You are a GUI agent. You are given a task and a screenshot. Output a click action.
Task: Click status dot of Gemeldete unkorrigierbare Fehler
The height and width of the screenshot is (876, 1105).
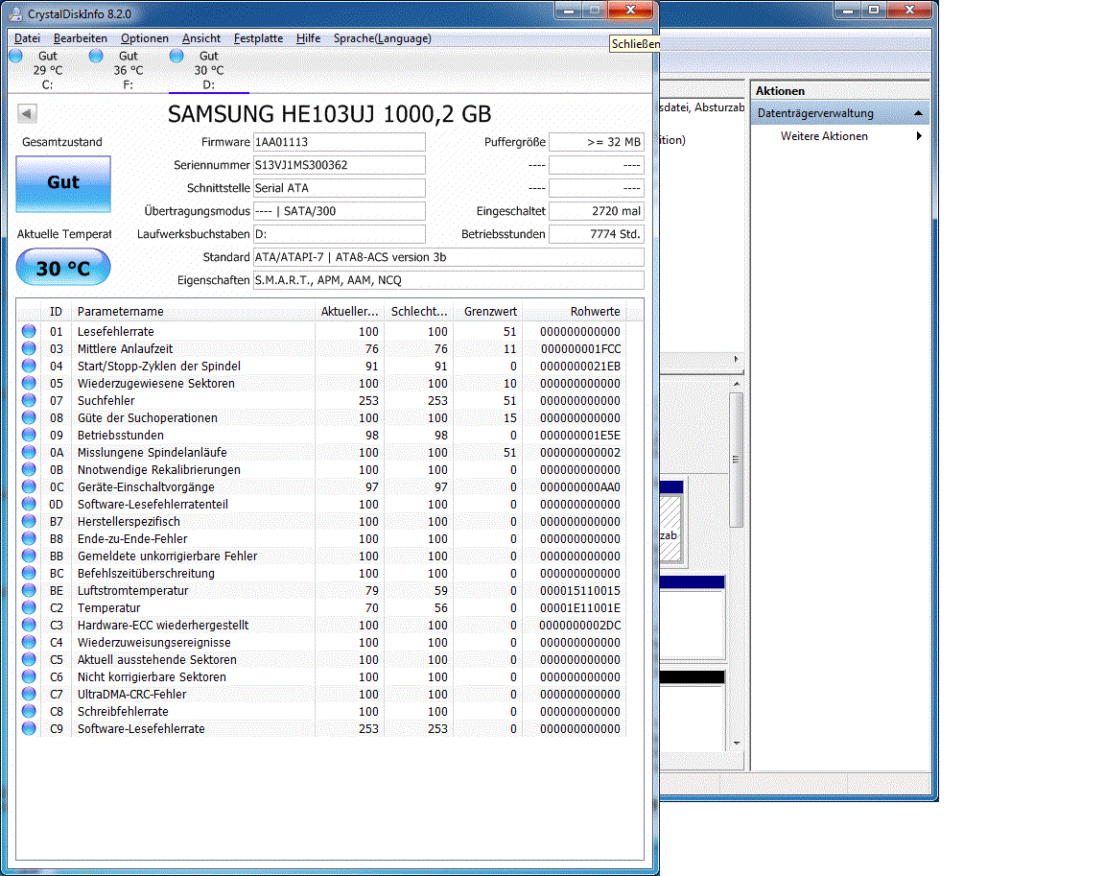tap(29, 556)
